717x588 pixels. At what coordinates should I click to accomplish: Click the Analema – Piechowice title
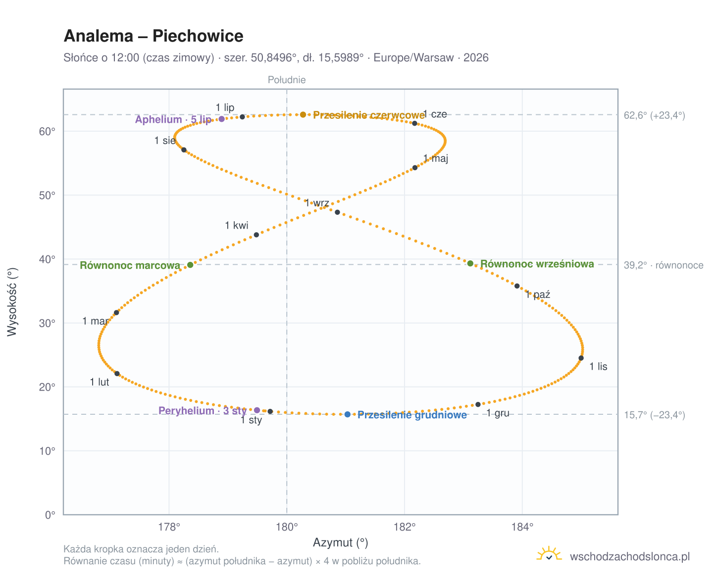click(154, 36)
